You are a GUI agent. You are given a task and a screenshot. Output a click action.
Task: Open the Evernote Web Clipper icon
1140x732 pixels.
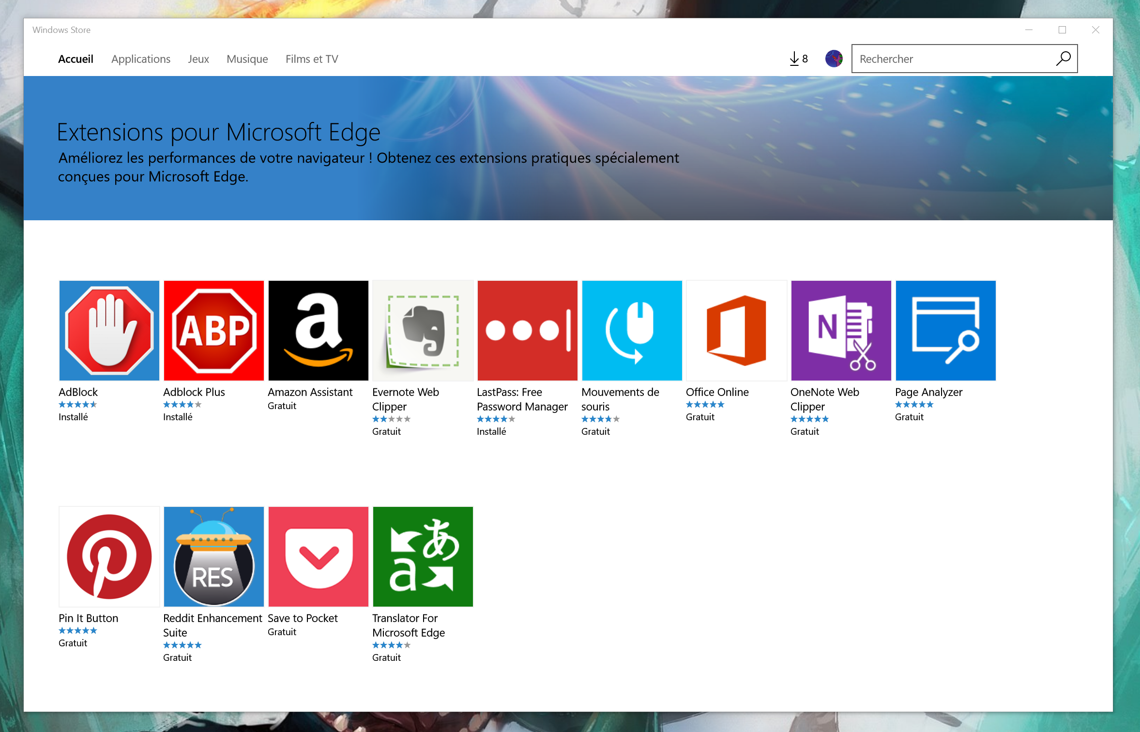[x=423, y=331]
